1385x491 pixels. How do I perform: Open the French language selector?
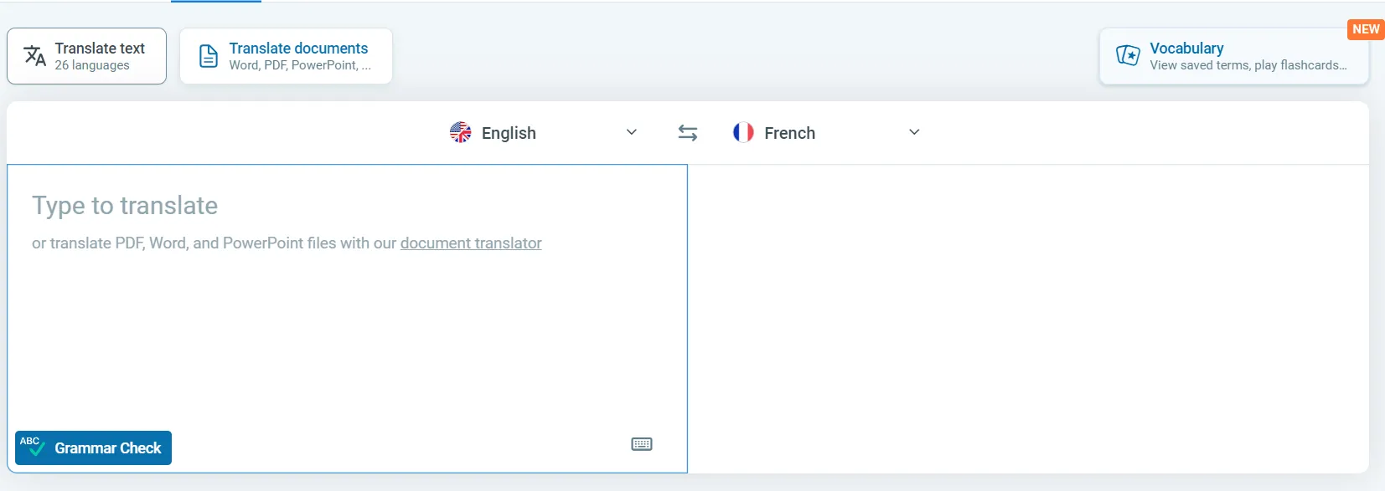826,132
